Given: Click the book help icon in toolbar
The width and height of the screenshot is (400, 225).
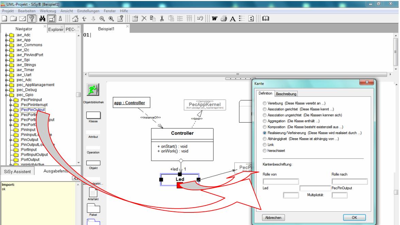Looking at the screenshot, I should pyautogui.click(x=266, y=18).
